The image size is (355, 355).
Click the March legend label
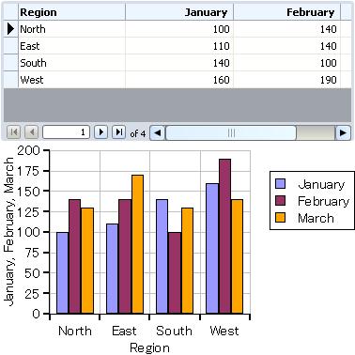[316, 218]
